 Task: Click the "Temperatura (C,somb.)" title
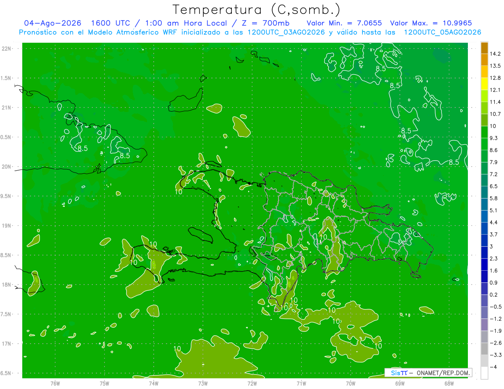click(257, 10)
